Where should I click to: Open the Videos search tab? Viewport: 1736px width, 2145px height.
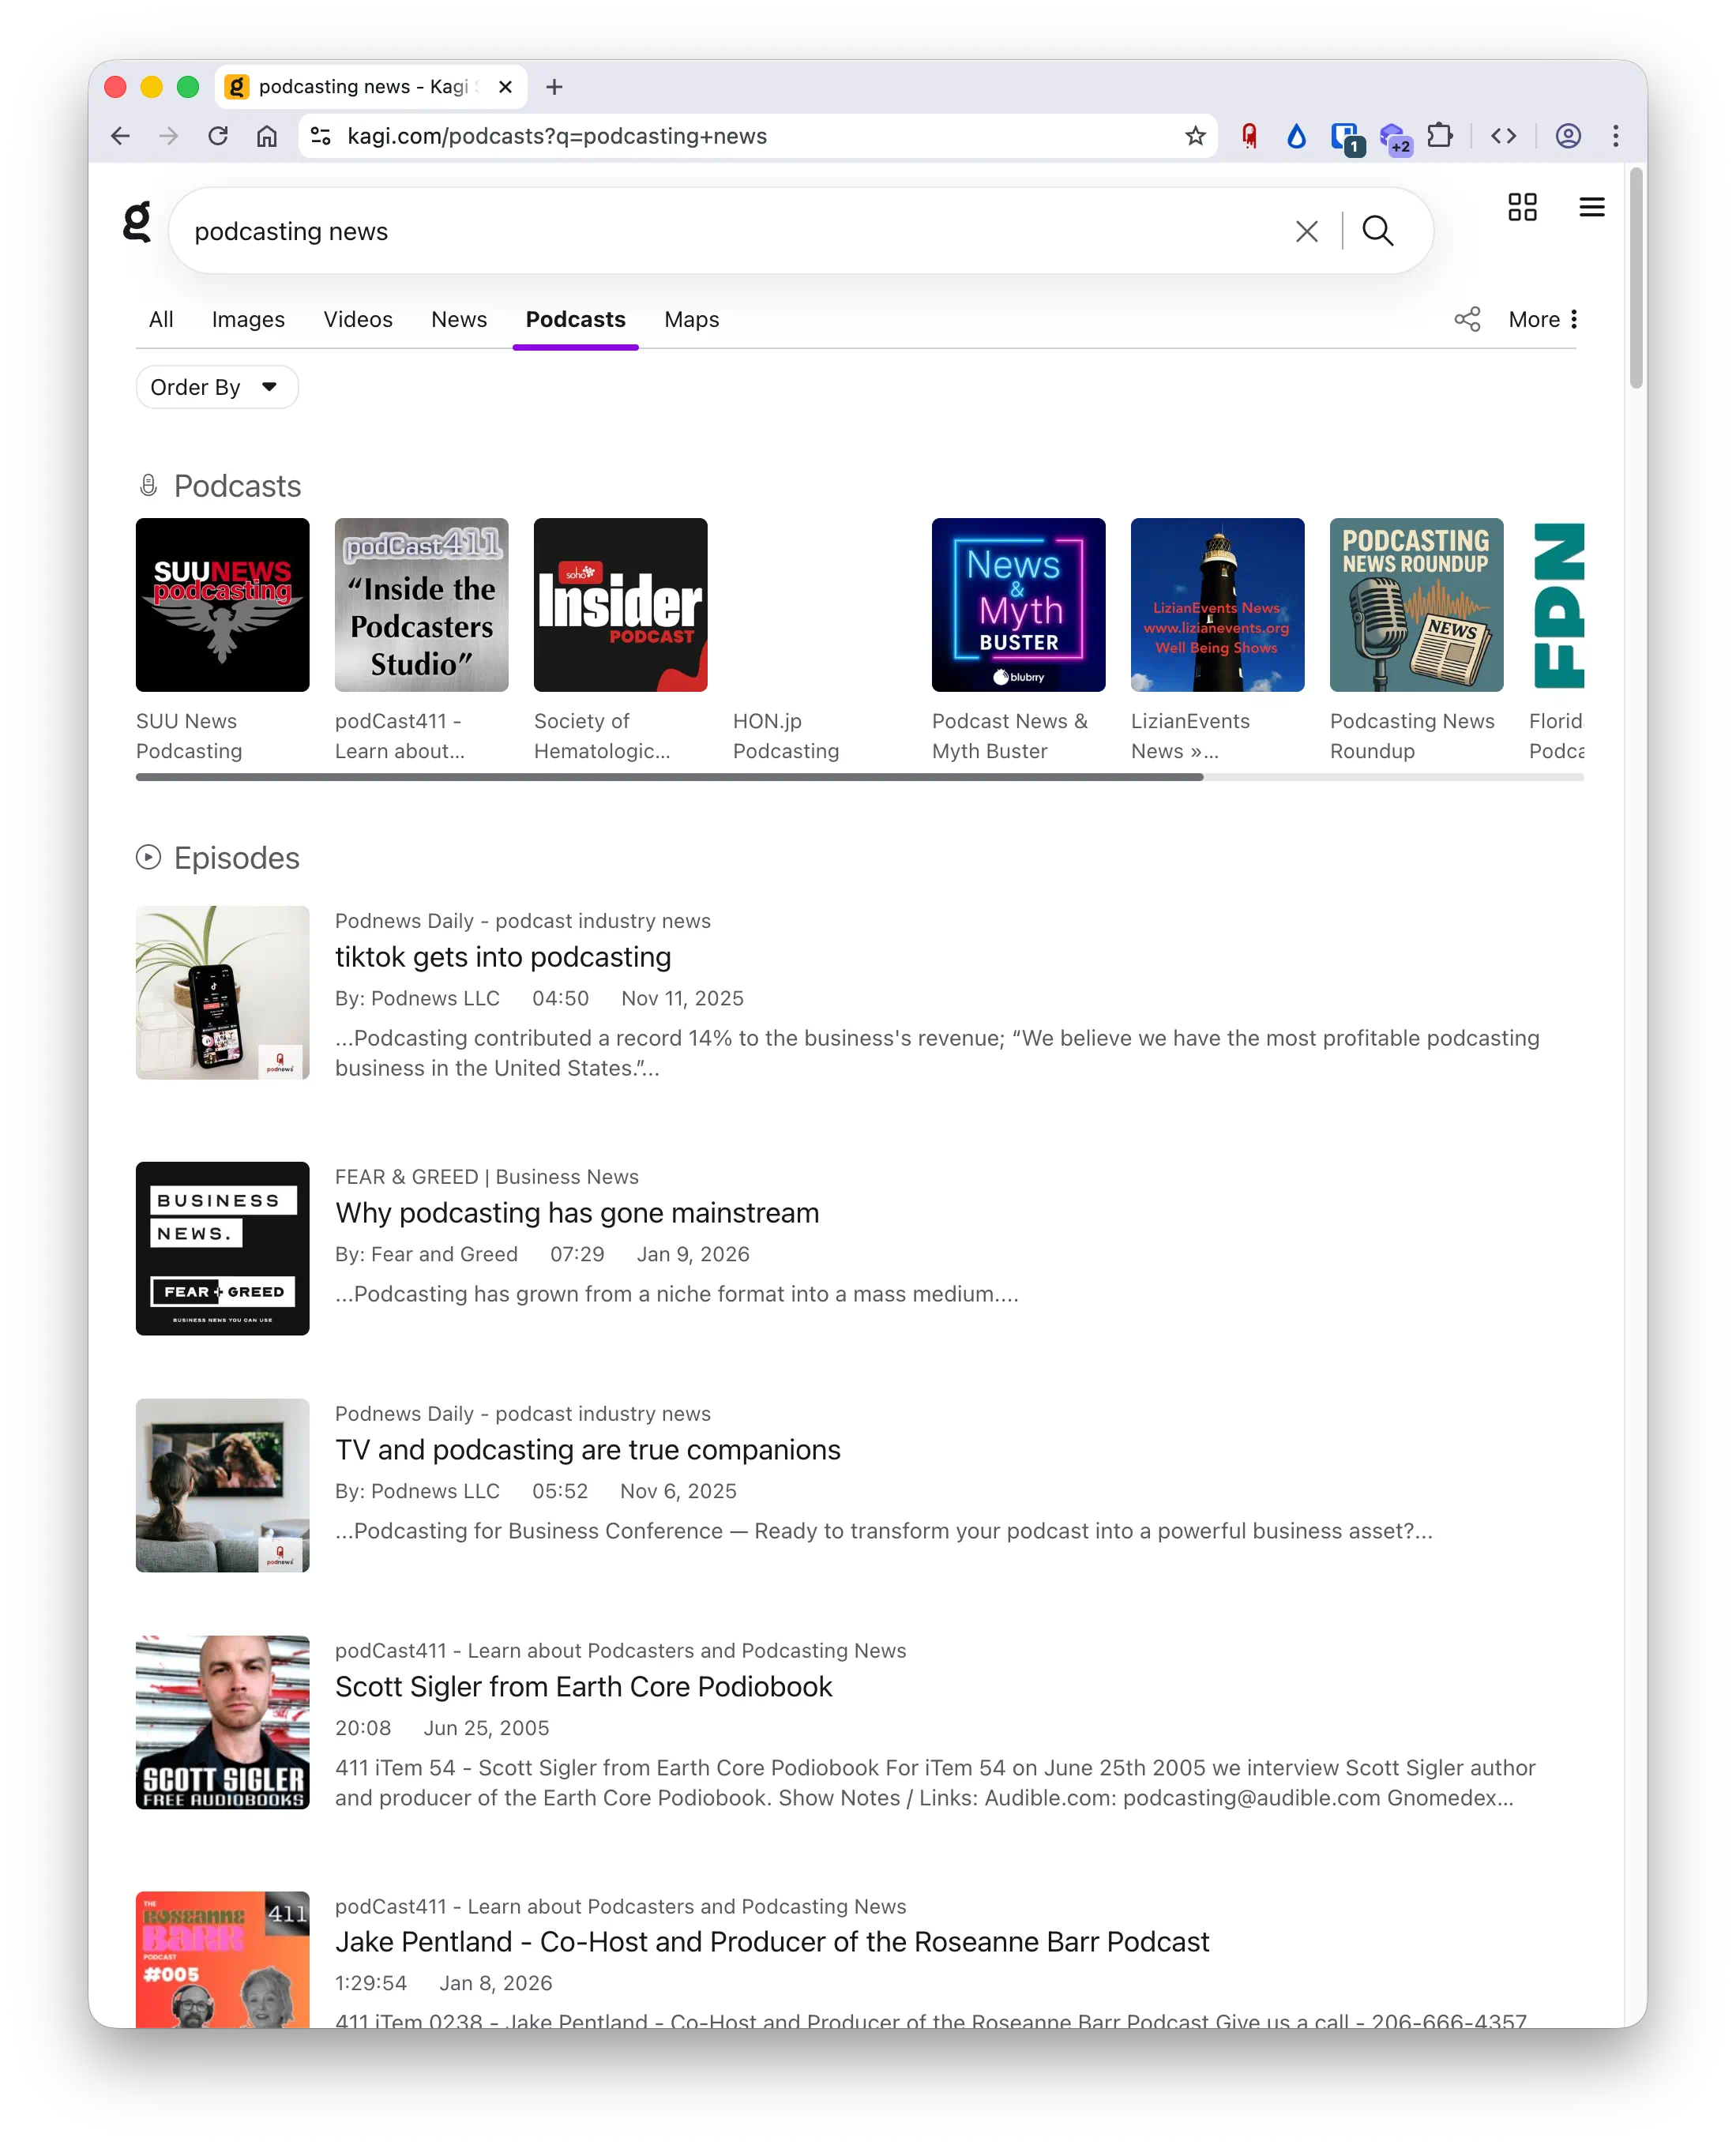pyautogui.click(x=358, y=319)
